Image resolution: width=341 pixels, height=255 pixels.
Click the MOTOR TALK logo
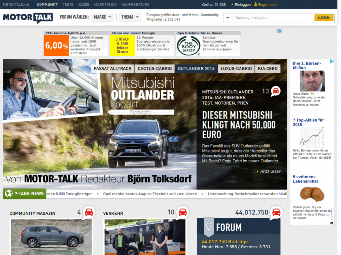coord(28,18)
